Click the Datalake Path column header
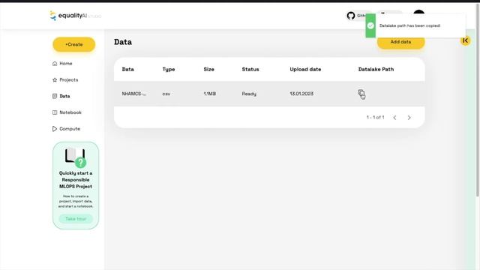 [x=376, y=69]
